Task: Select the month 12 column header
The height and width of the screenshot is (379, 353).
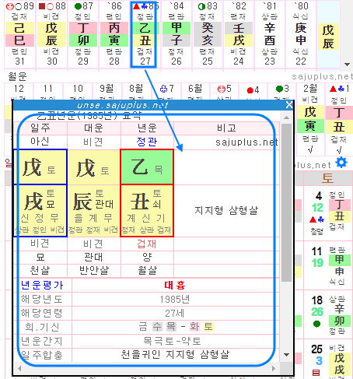Action: pos(19,89)
